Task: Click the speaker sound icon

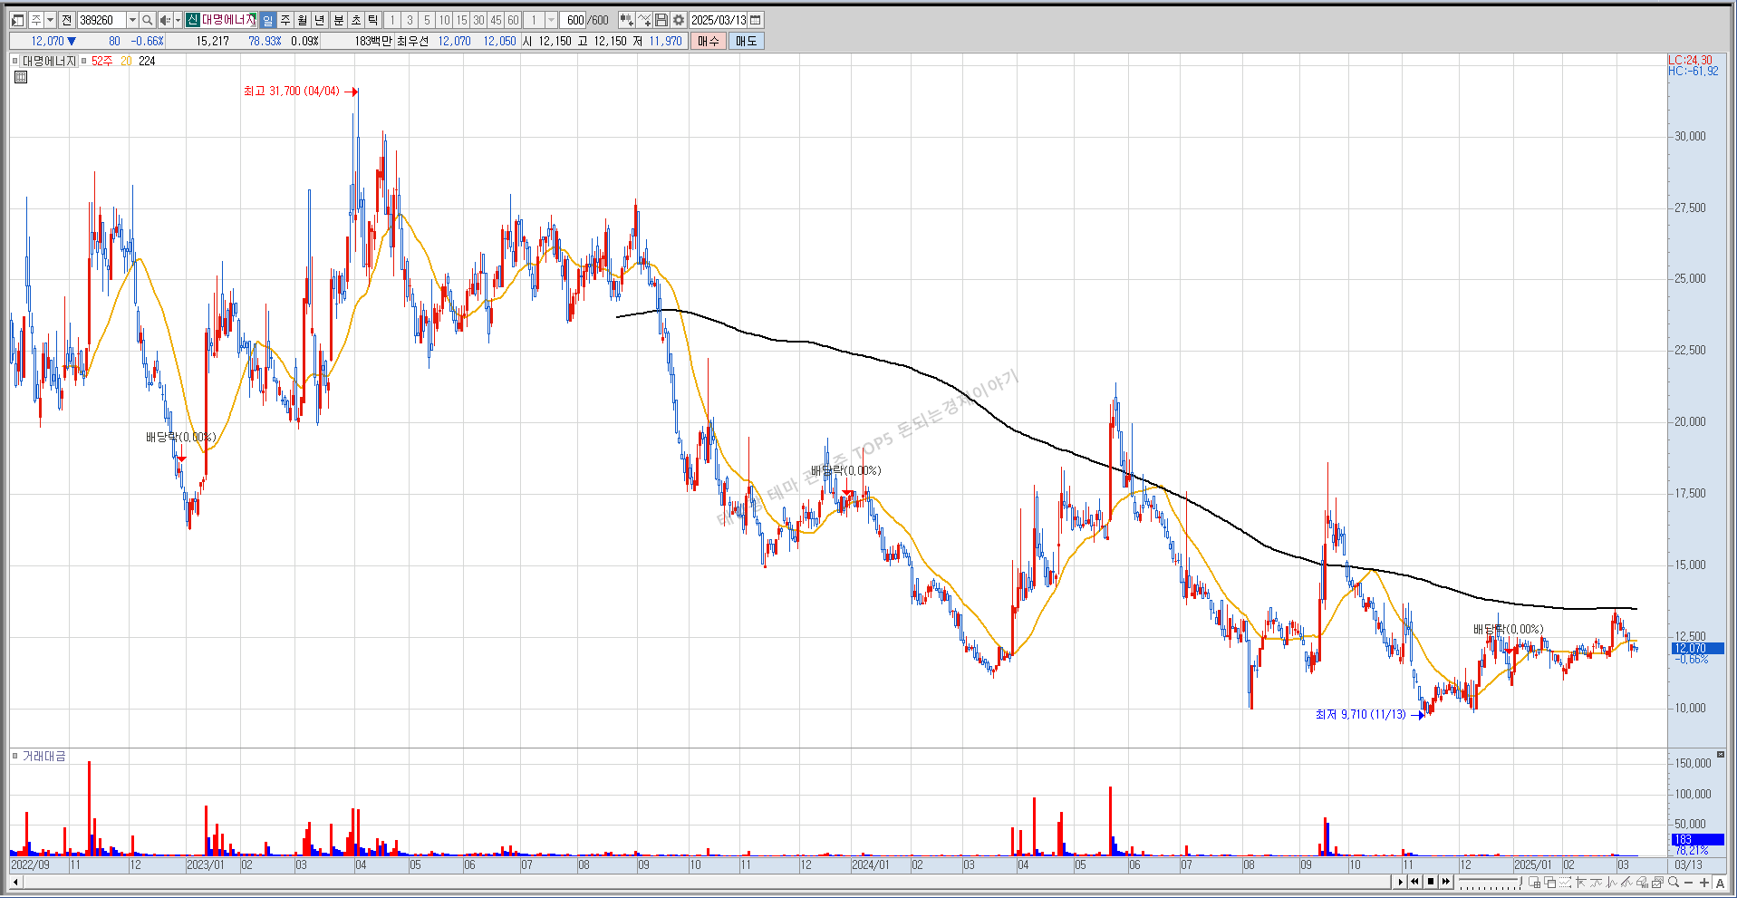Action: coord(165,20)
